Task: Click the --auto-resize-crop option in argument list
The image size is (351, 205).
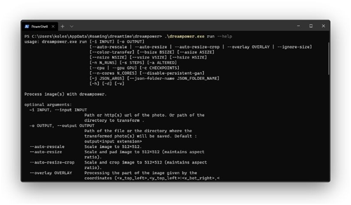Action: pyautogui.click(x=52, y=163)
